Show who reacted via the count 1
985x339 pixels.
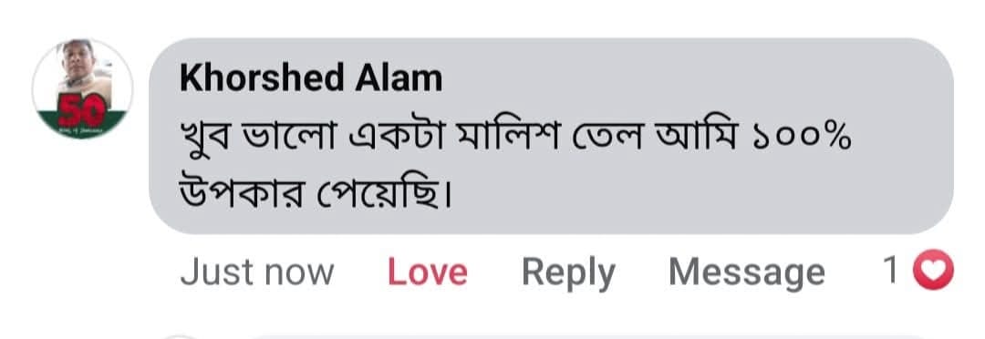(x=891, y=272)
